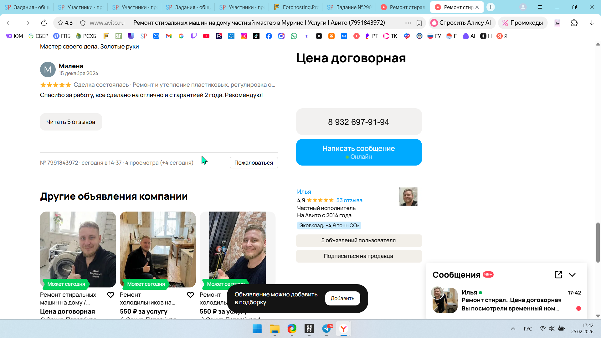601x338 pixels.
Task: Click the page's vertical scrollbar thumb
Action: pos(598,243)
